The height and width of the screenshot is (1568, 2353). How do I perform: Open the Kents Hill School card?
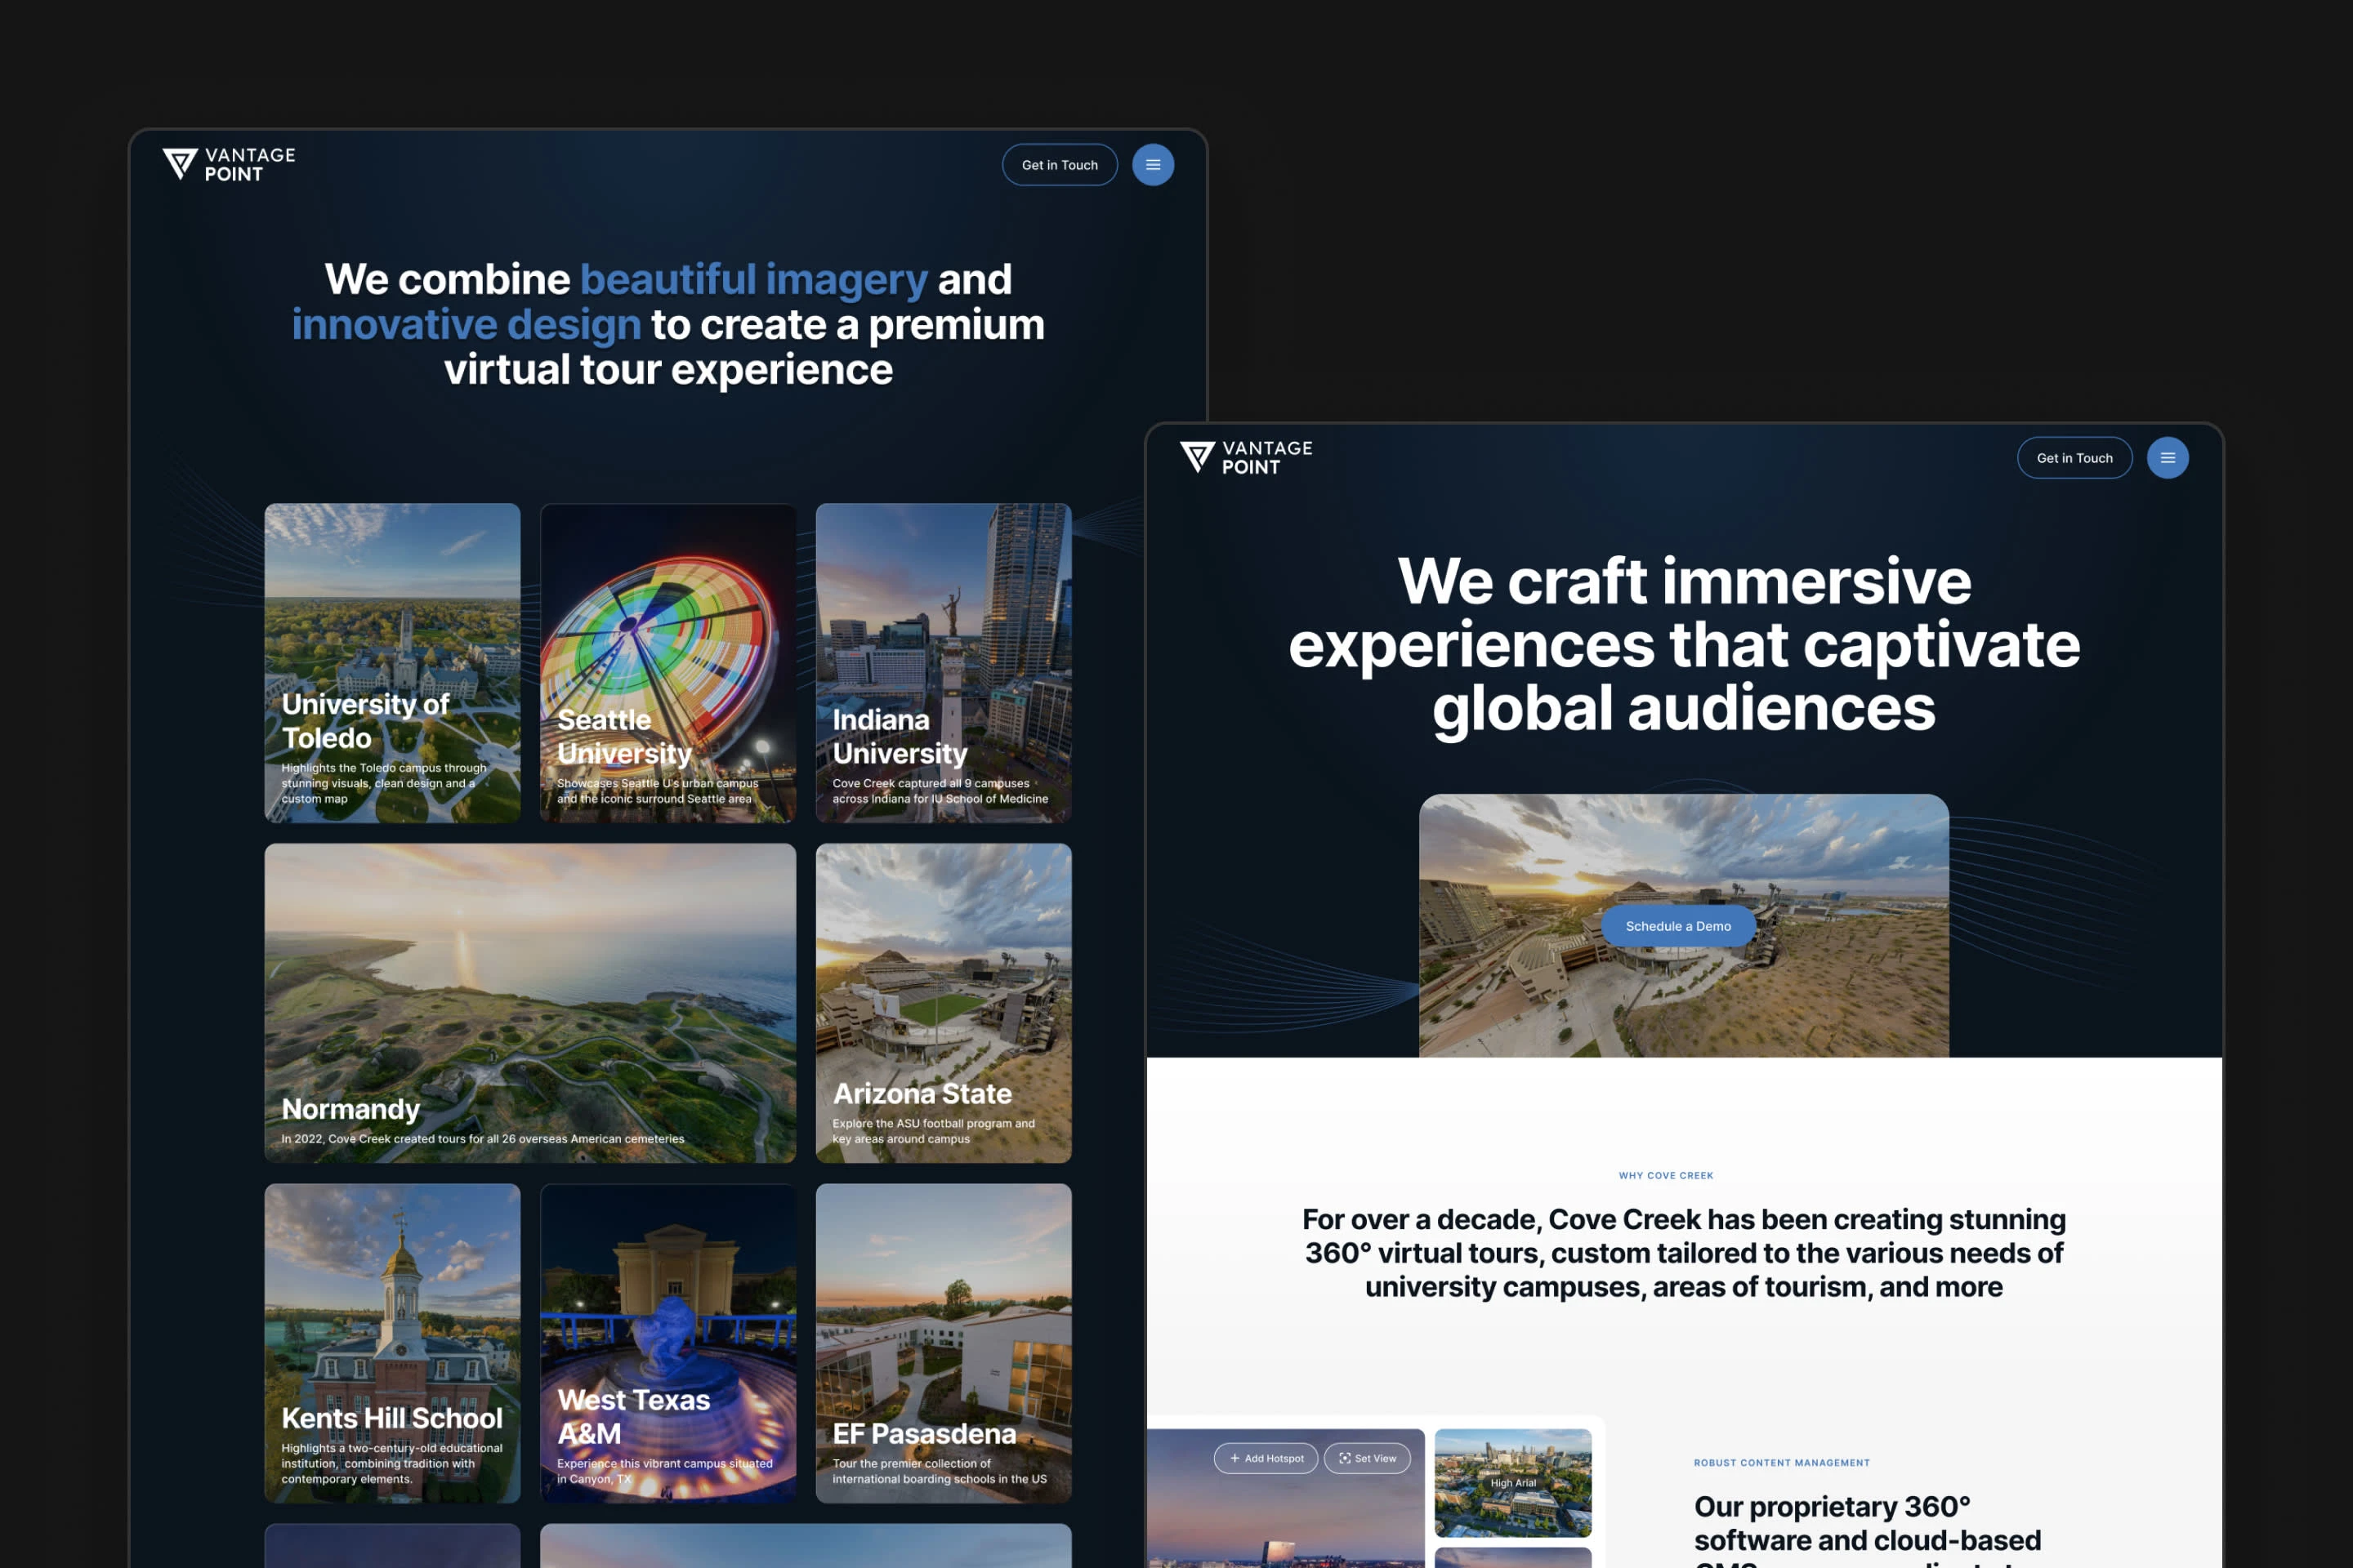(392, 1343)
